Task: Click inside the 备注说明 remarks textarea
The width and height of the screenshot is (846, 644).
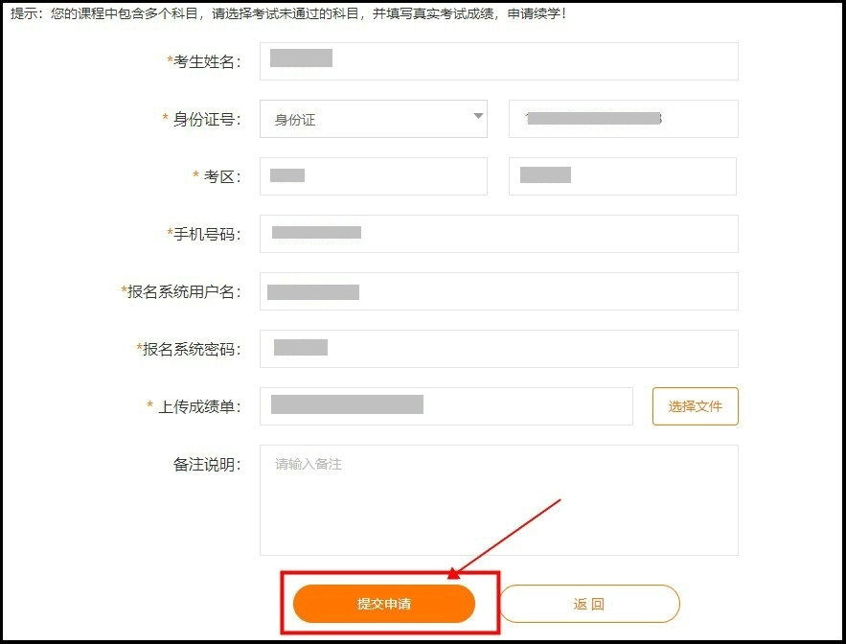Action: point(498,498)
